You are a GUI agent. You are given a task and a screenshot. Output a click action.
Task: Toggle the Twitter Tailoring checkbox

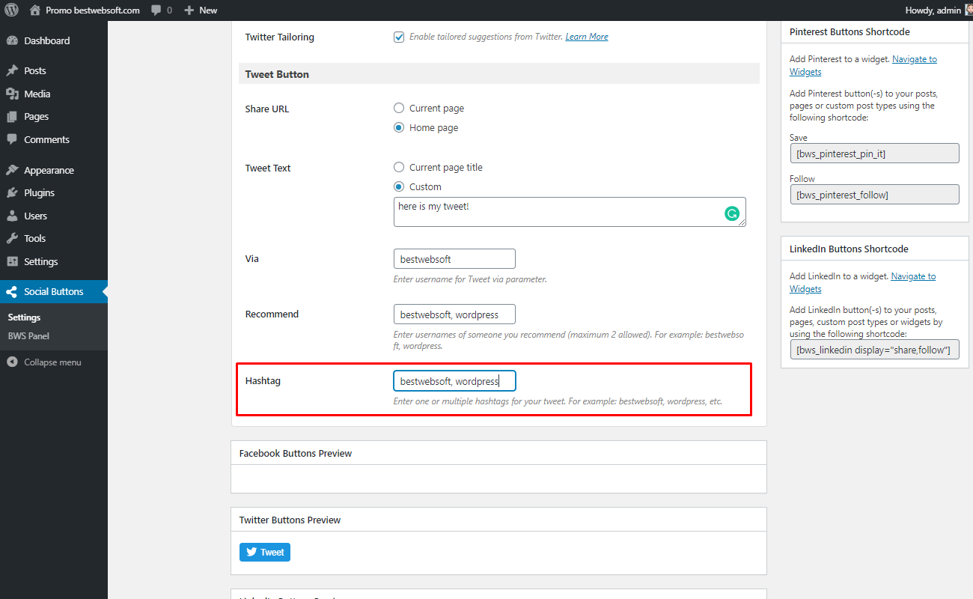[x=399, y=37]
